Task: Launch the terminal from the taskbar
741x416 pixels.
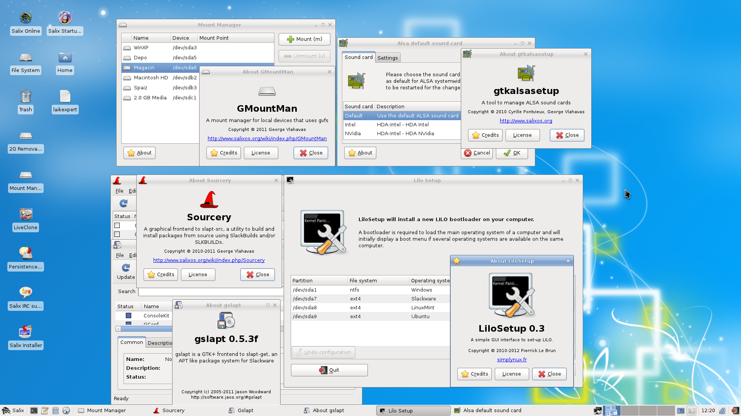Action: click(x=34, y=411)
